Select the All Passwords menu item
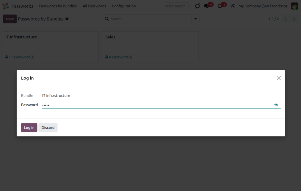This screenshot has width=301, height=191. pos(94,6)
